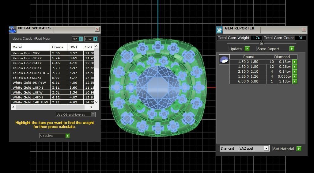Click the Diamond column header in Gem Reporter

point(282,57)
